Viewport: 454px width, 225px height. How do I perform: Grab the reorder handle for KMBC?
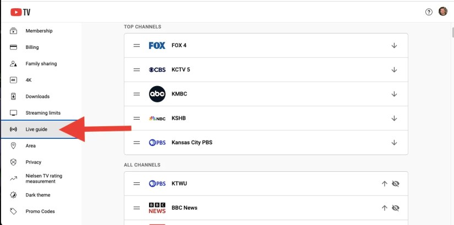pyautogui.click(x=136, y=94)
